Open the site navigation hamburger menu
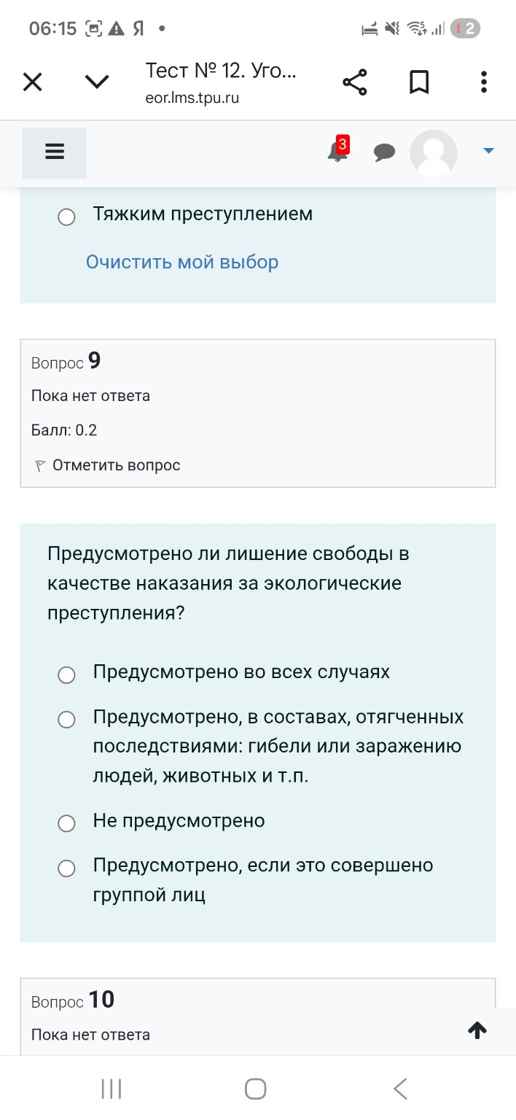This screenshot has height=1120, width=516. (54, 152)
